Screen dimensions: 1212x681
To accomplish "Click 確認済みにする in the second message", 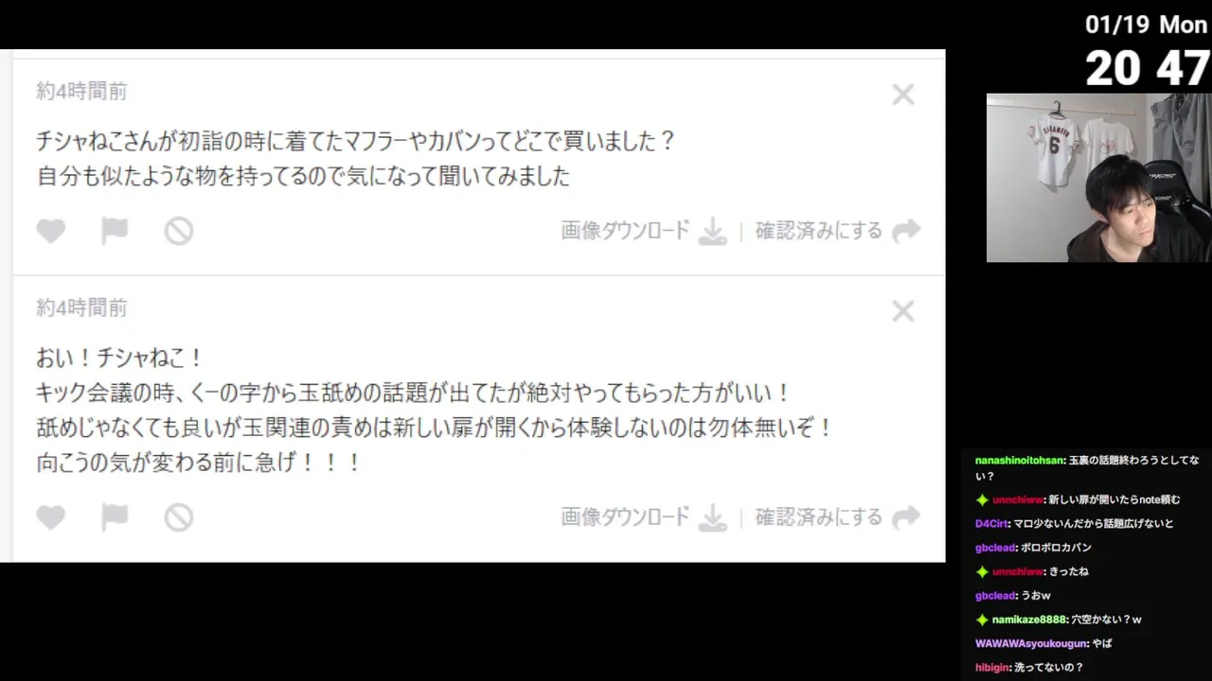I will click(x=819, y=517).
